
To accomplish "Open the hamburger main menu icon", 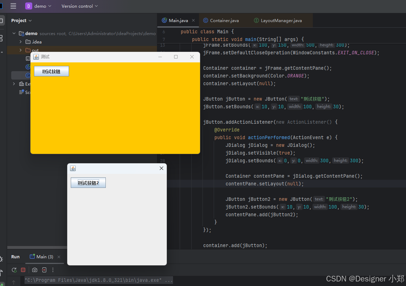I will coord(13,6).
